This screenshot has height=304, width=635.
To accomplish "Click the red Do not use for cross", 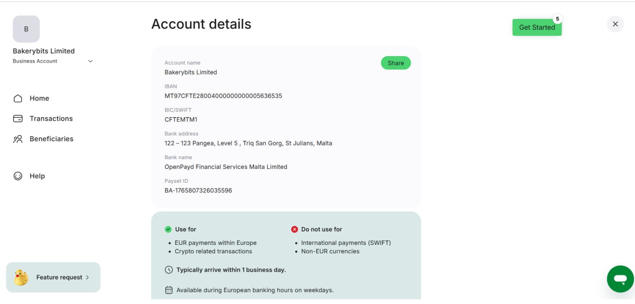I will click(x=294, y=229).
